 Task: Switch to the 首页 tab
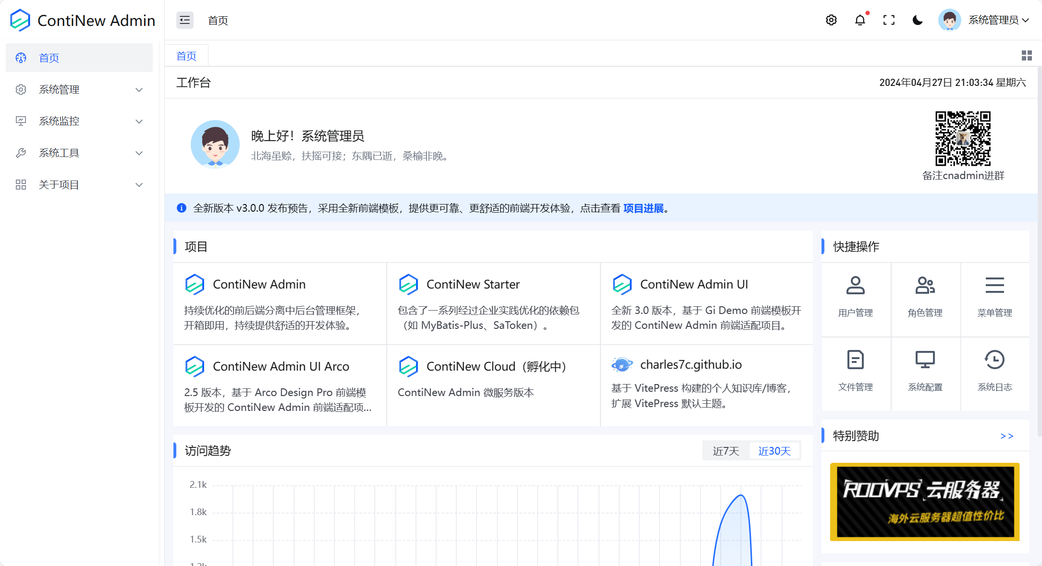pyautogui.click(x=186, y=55)
